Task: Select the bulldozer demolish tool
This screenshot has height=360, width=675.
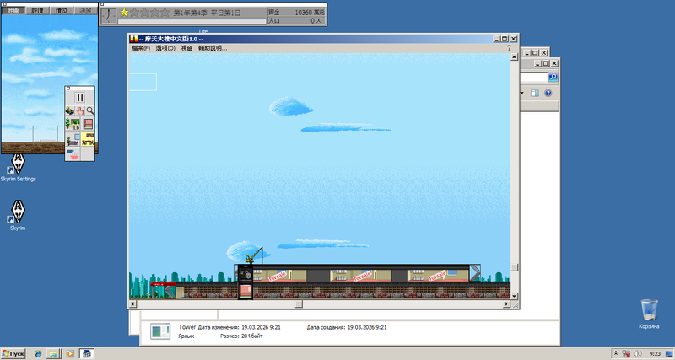Action: pos(70,111)
